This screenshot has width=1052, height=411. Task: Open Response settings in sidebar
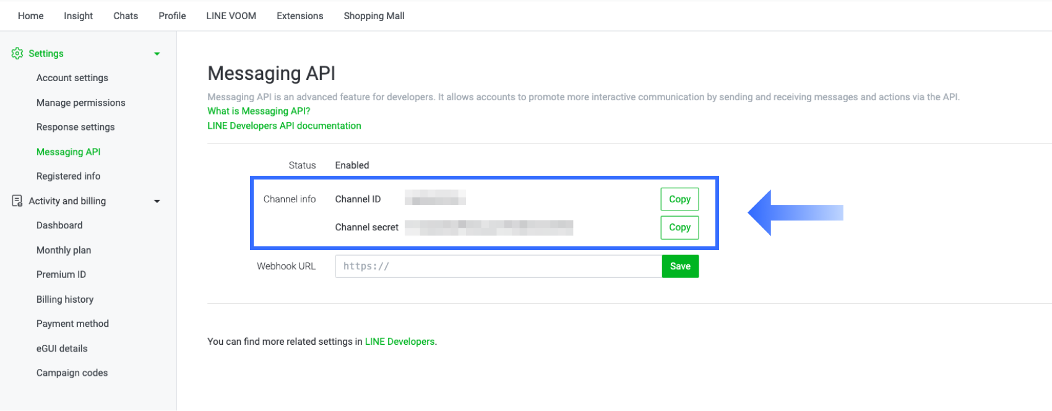coord(75,127)
